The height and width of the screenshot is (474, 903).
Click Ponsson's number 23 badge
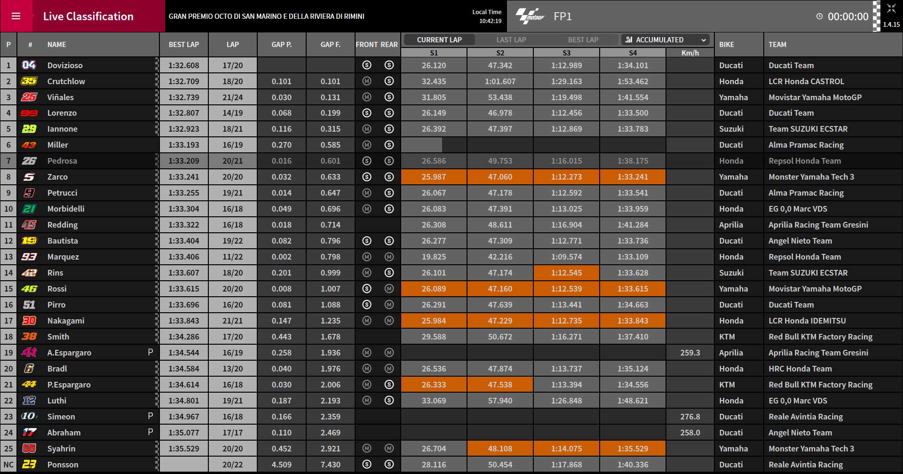[29, 465]
